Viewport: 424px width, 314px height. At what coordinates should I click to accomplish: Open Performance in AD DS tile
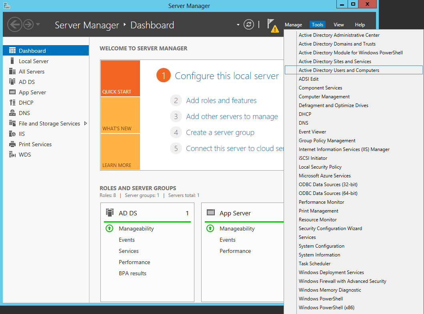(x=134, y=262)
